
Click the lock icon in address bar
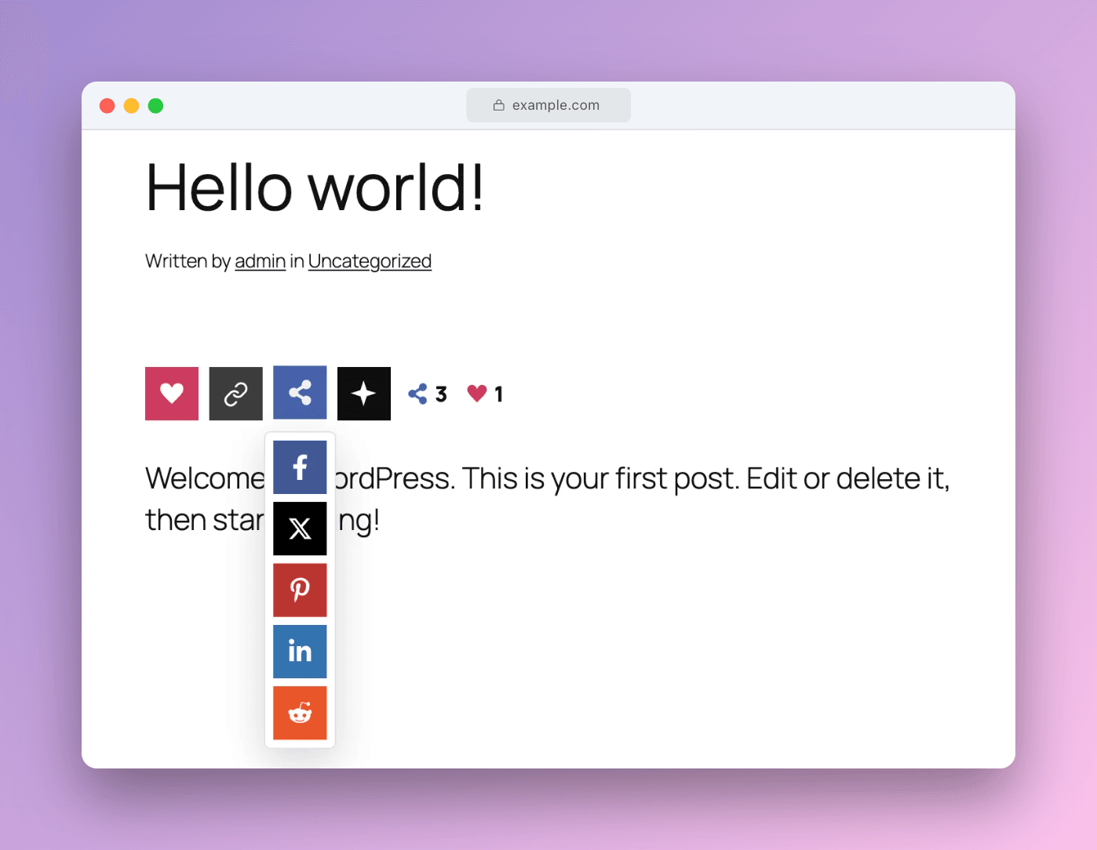tap(498, 105)
